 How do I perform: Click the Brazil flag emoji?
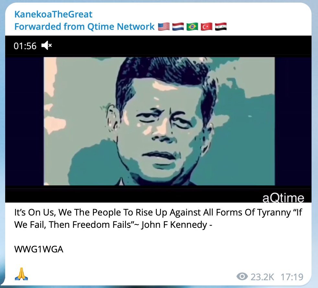[x=192, y=27]
